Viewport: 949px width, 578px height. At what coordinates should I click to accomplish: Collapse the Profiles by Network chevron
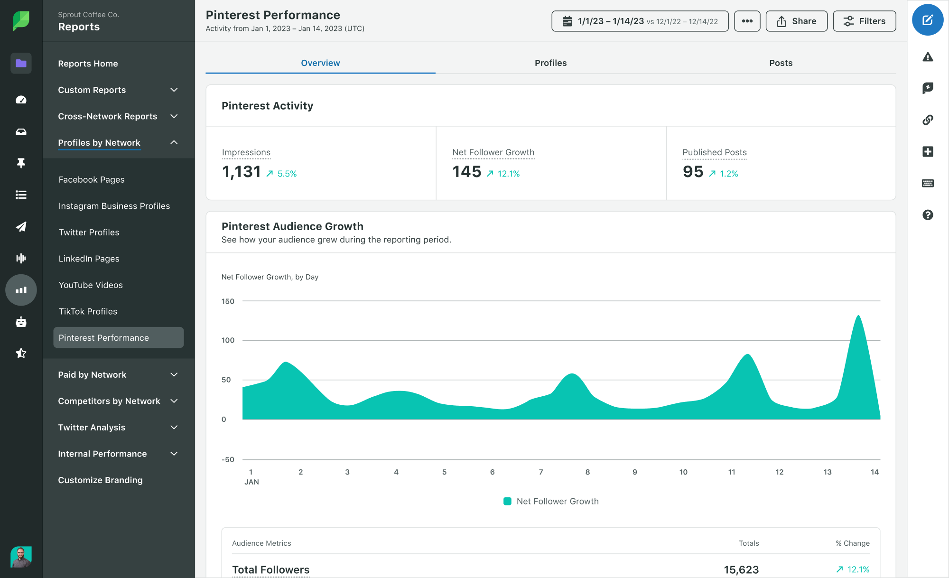[x=174, y=142]
